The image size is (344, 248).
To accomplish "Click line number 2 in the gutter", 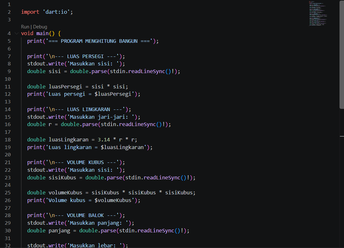I will pos(9,12).
